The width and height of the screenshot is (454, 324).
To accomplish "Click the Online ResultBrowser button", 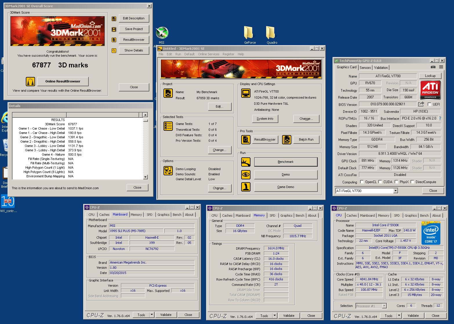I will (x=63, y=81).
